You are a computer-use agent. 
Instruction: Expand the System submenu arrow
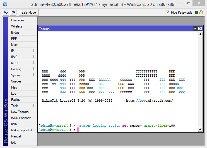click(x=34, y=75)
